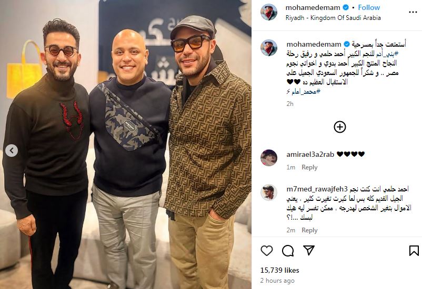
Task: Share the post via paper plane icon
Action: pyautogui.click(x=309, y=250)
